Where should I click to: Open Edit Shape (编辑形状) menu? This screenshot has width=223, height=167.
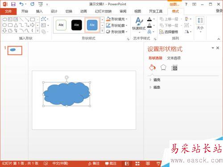coord(45,19)
